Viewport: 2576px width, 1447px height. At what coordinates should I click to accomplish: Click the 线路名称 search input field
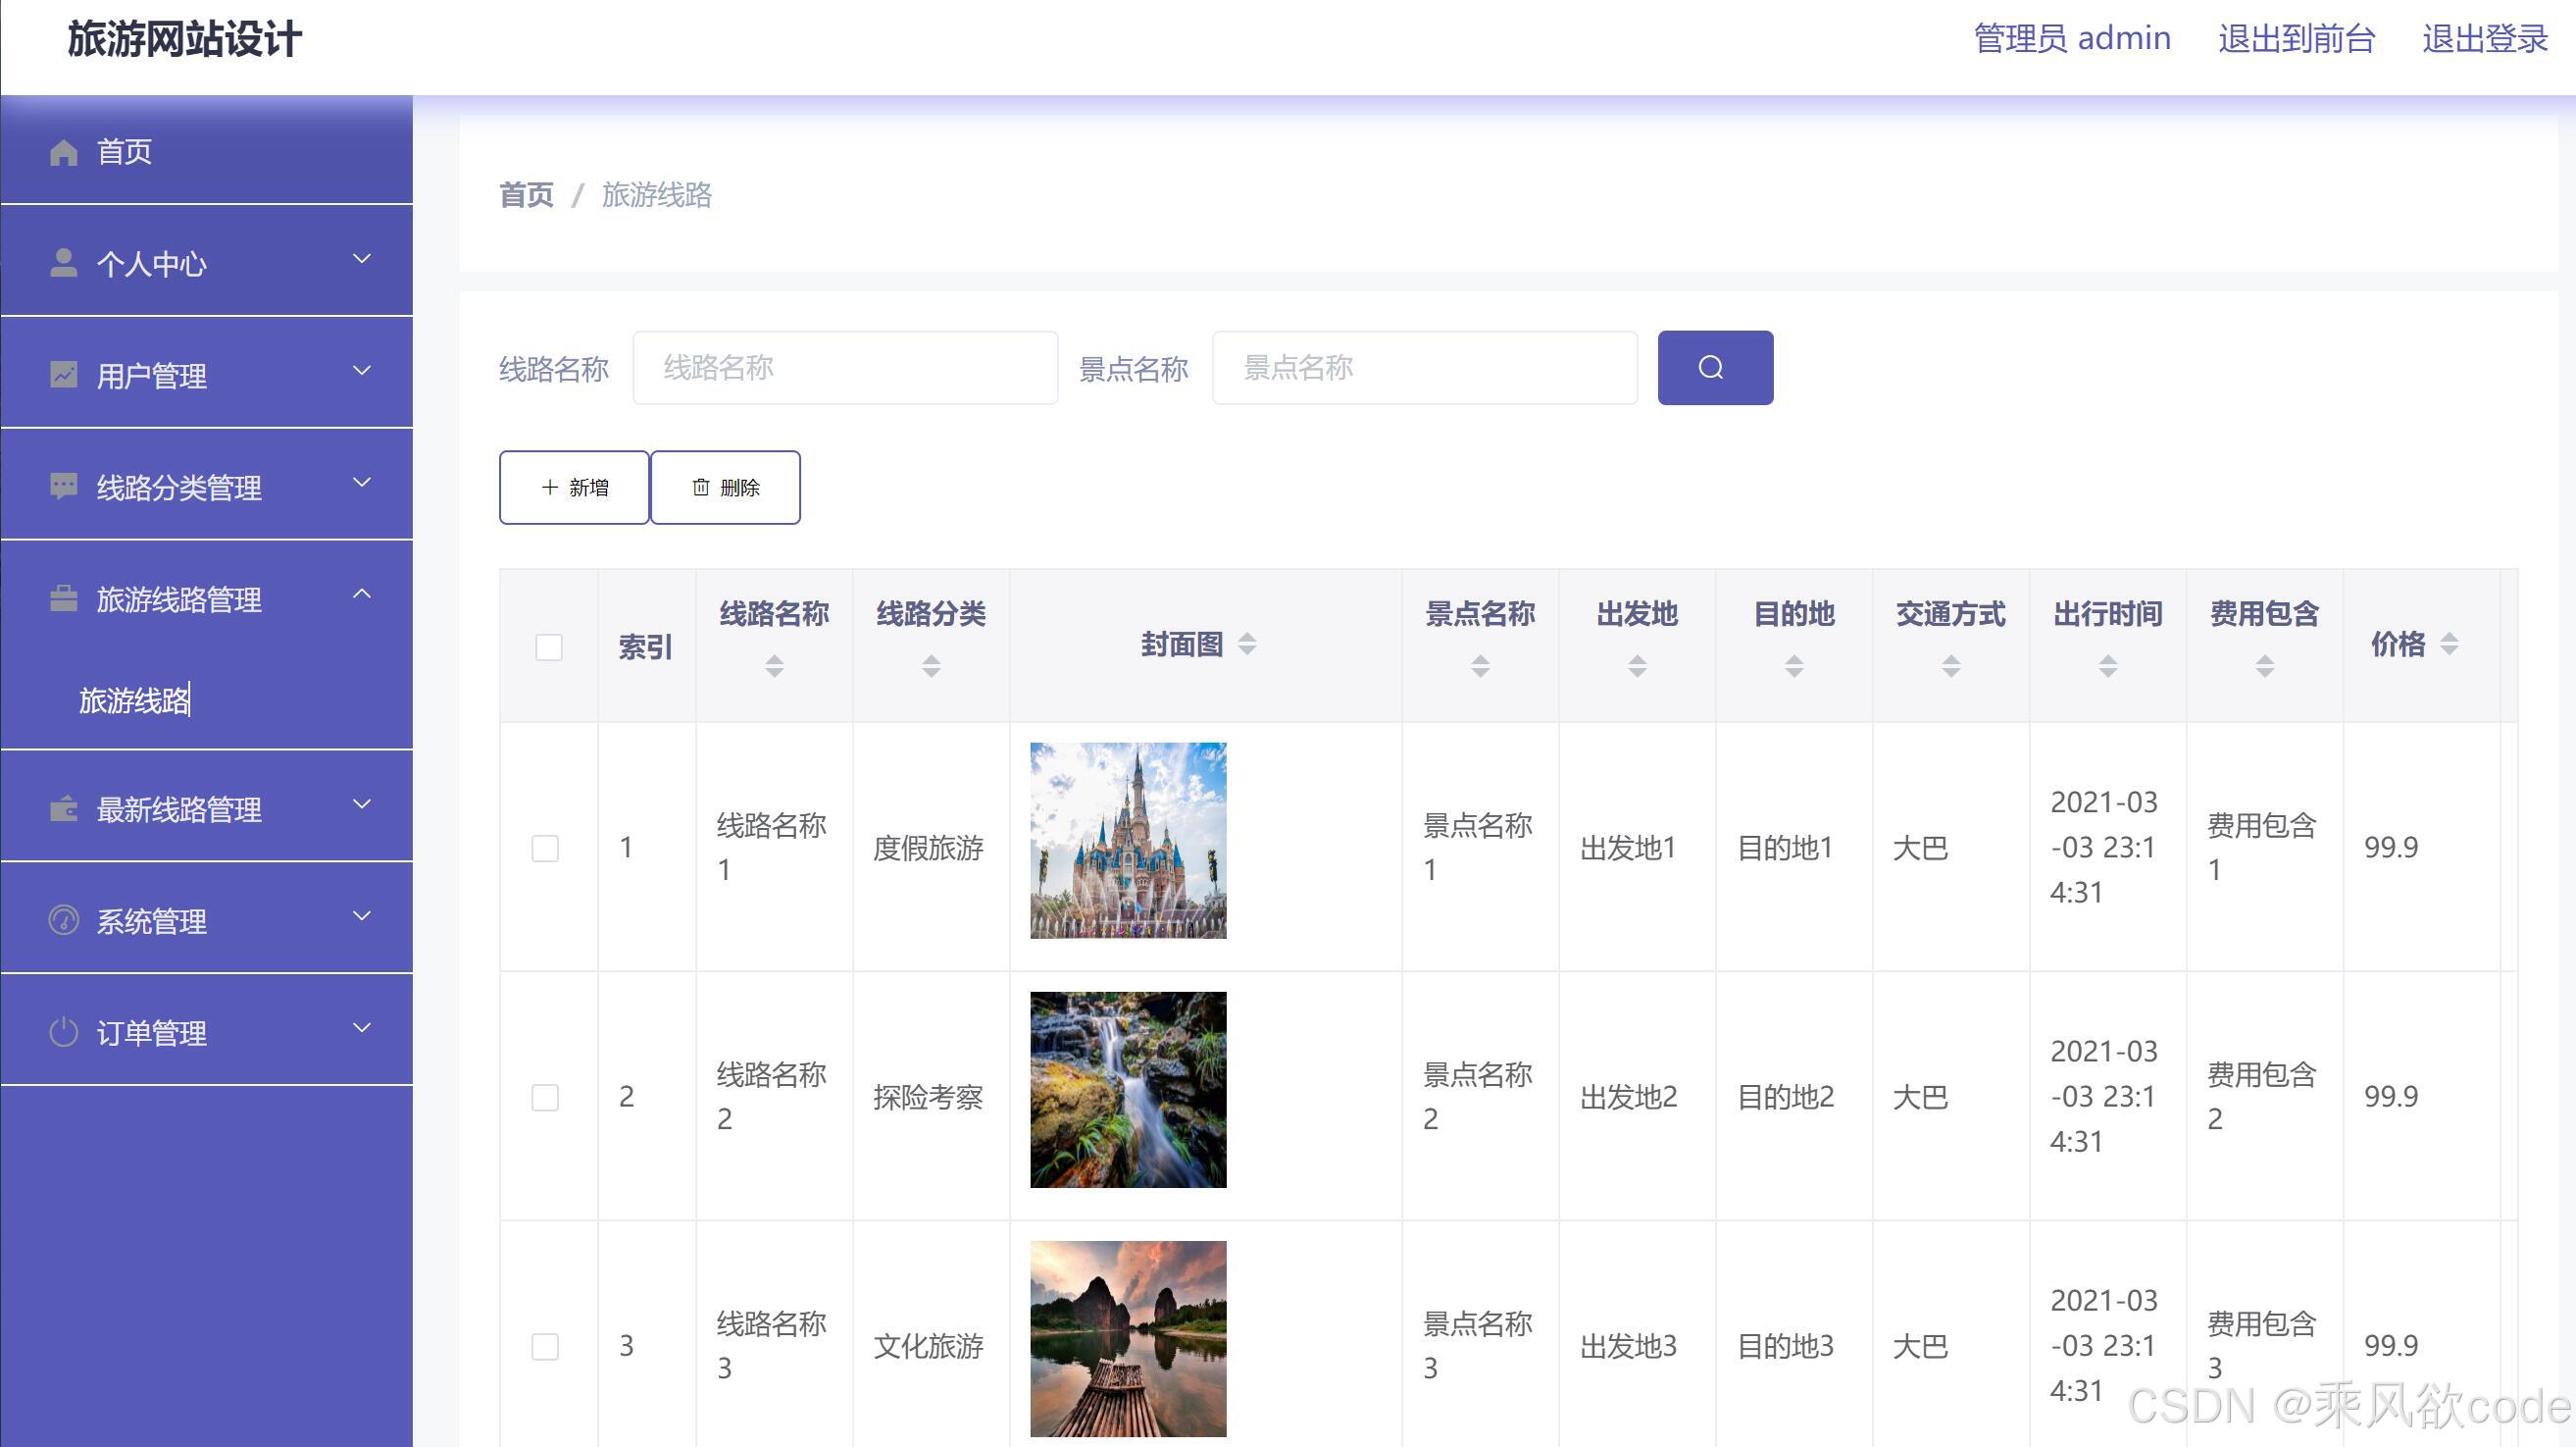(845, 367)
